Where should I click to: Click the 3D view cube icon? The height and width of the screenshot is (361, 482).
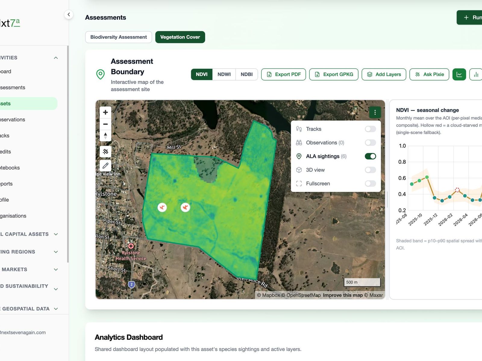tap(299, 170)
